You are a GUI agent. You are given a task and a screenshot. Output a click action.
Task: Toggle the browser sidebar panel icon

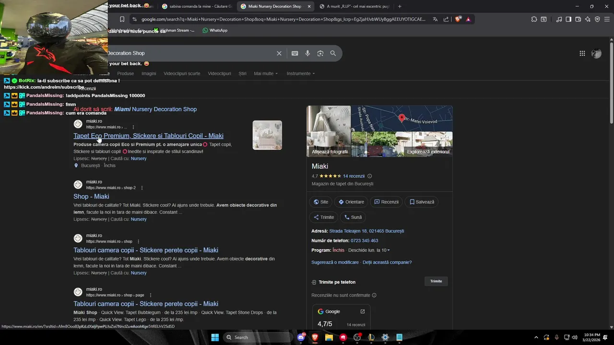click(x=568, y=19)
